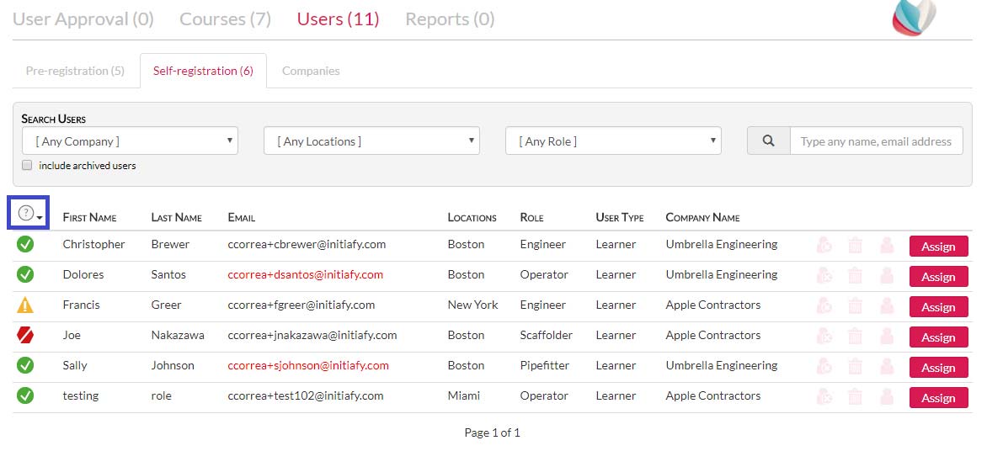Screen dimensions: 987x451
Task: Click the email ccorrea+cbrewer@initiafy.com
Action: tap(307, 244)
